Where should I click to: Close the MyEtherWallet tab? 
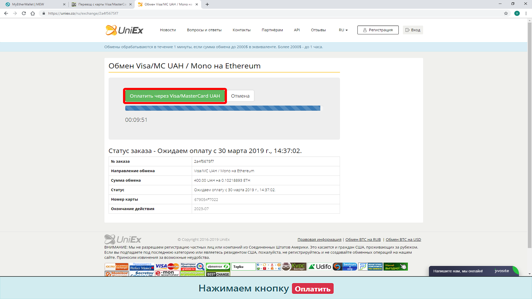pos(64,4)
